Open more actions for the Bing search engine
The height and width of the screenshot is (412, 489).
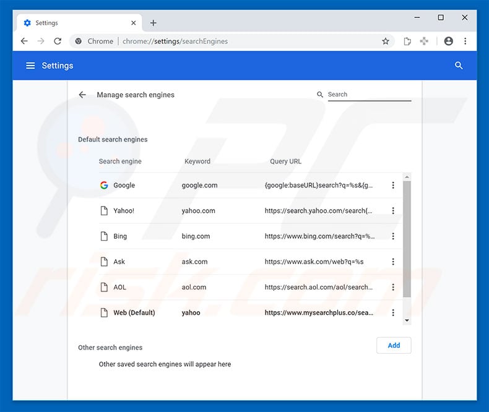(x=393, y=236)
